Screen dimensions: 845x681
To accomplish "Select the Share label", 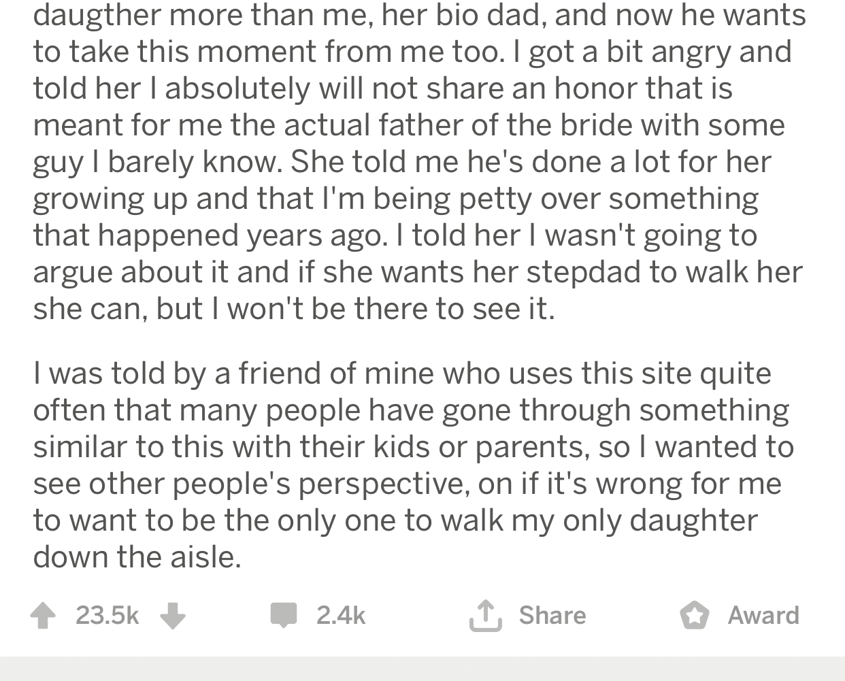I will pyautogui.click(x=552, y=616).
